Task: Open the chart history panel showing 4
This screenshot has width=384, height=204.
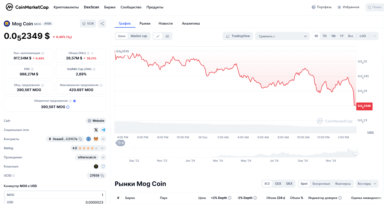Action: [x=120, y=143]
